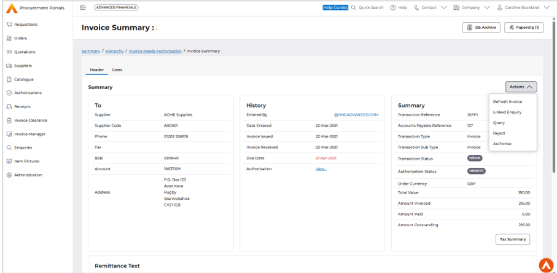Open the Invoice Manager icon
Image resolution: width=557 pixels, height=273 pixels.
(9, 134)
